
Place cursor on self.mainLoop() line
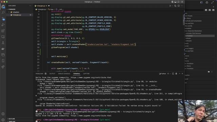coord(60,57)
